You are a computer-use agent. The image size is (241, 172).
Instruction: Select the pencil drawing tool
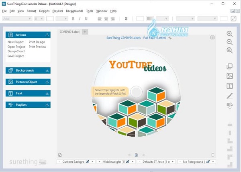230,96
